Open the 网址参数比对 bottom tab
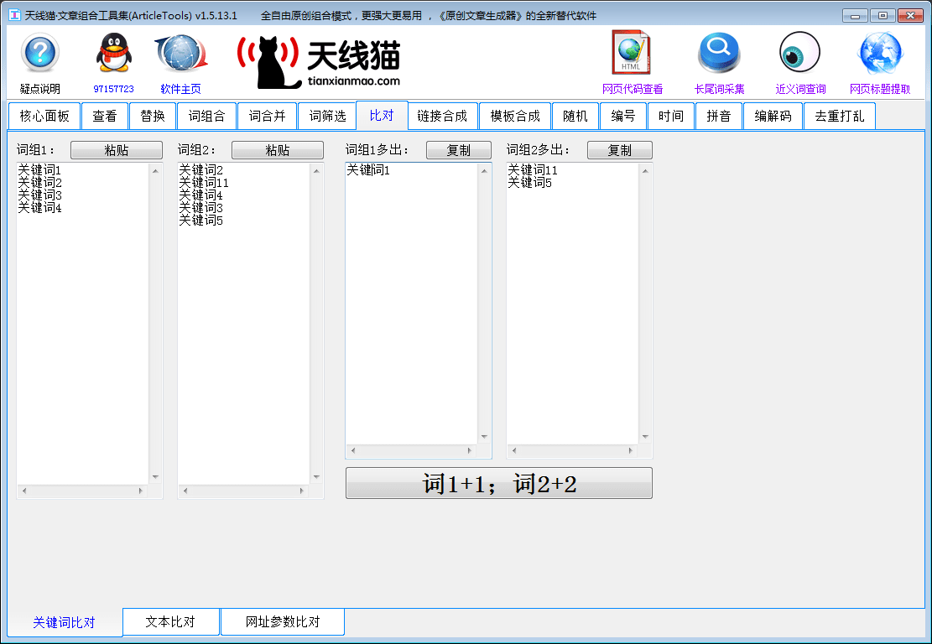932x644 pixels. [283, 621]
